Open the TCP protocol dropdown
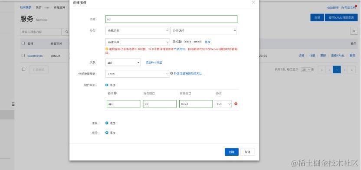This screenshot has width=361, height=170. click(223, 104)
